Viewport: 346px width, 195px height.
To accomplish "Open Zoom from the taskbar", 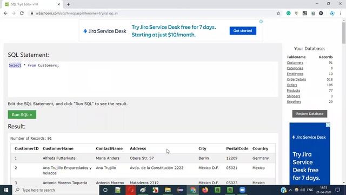I will [x=242, y=190].
